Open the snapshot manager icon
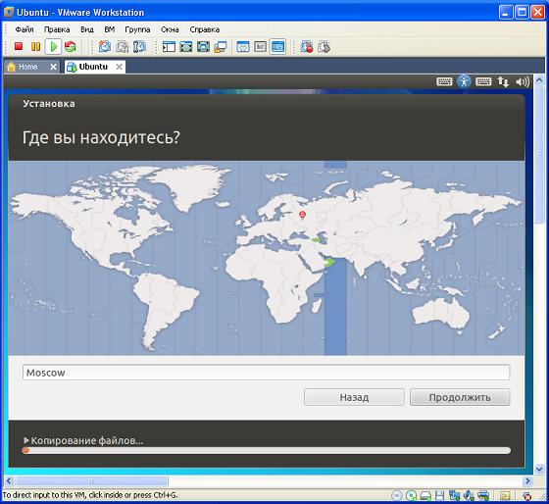Viewport: 549px width, 504px height. [x=139, y=47]
